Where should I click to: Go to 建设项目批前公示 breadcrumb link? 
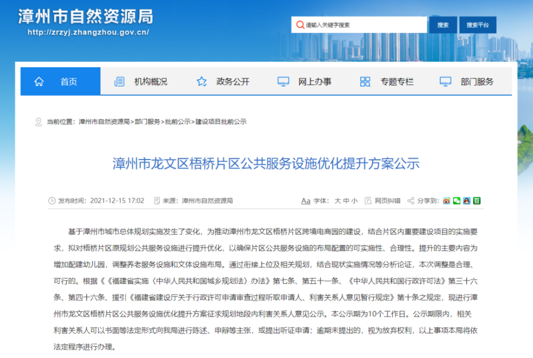pos(221,122)
